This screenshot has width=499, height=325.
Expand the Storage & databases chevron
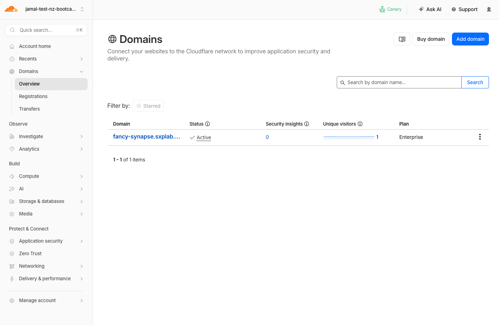[x=81, y=202]
